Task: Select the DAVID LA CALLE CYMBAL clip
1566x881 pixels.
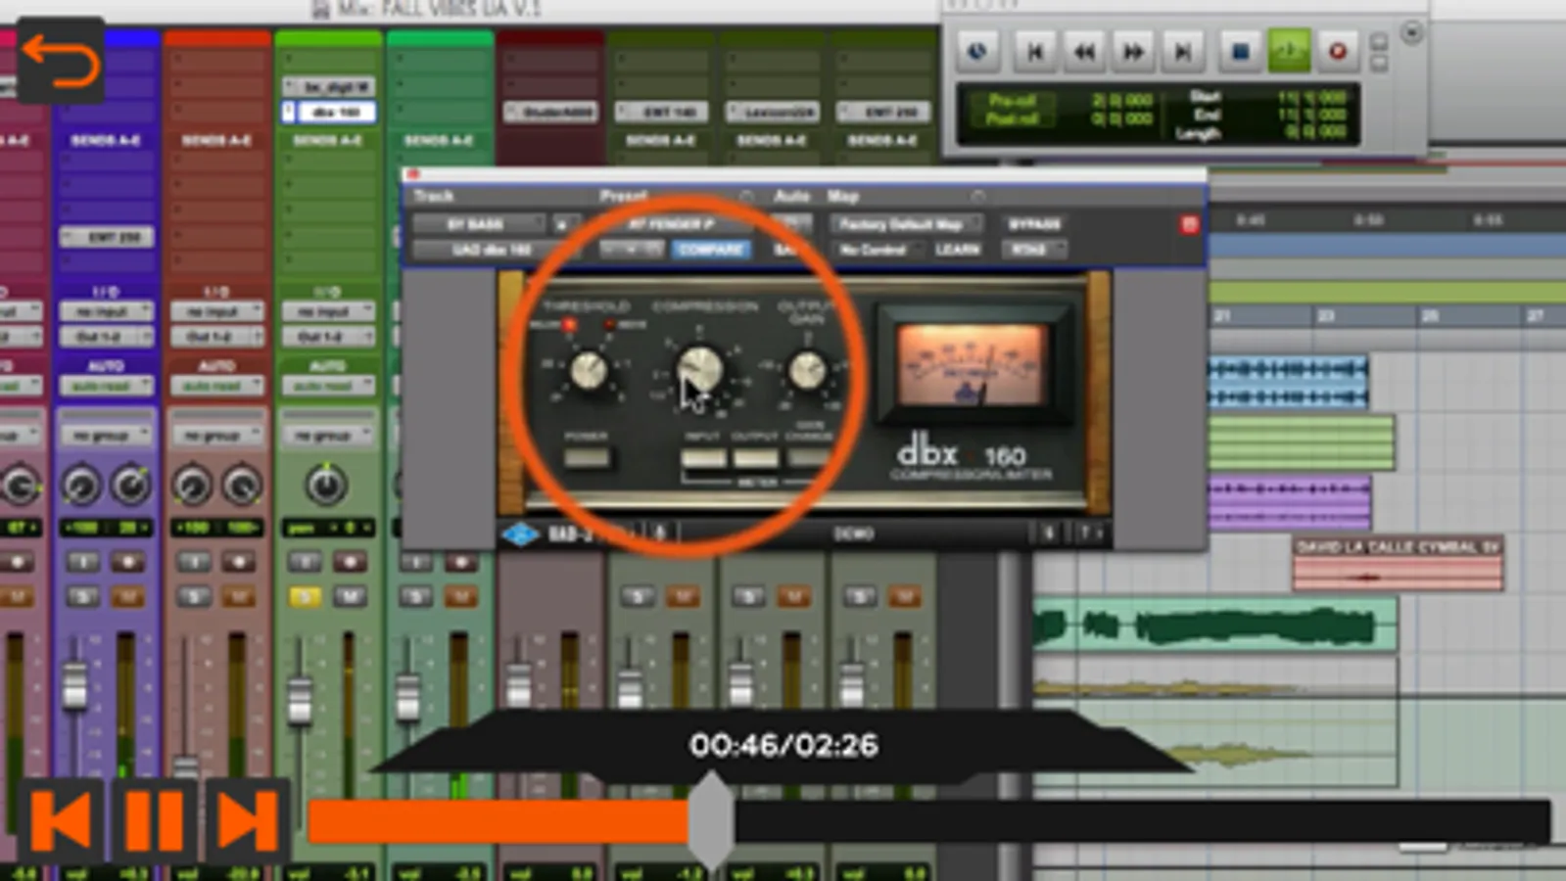Action: point(1398,565)
